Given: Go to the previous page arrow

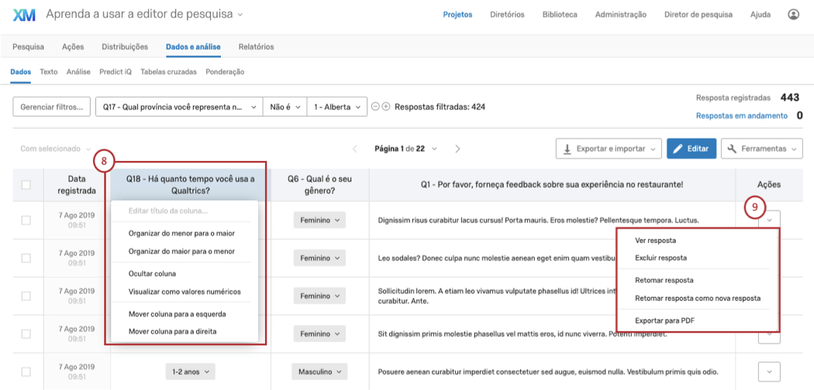Looking at the screenshot, I should 355,149.
